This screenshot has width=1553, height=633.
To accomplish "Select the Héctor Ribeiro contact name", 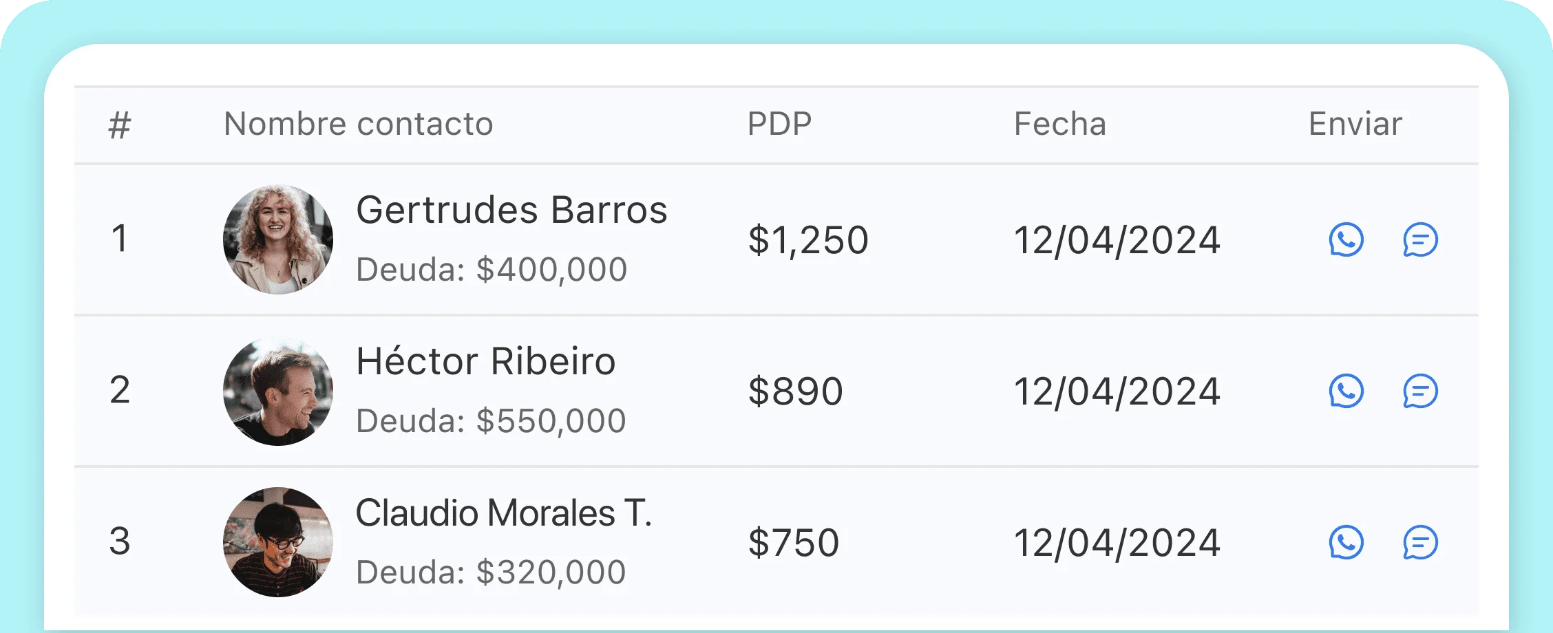I will (485, 361).
